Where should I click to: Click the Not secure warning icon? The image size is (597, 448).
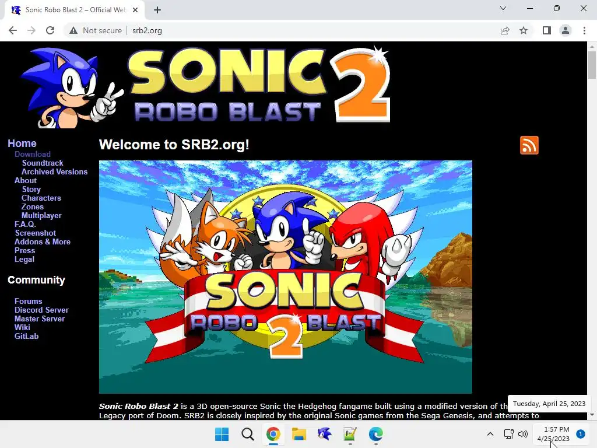pyautogui.click(x=73, y=30)
